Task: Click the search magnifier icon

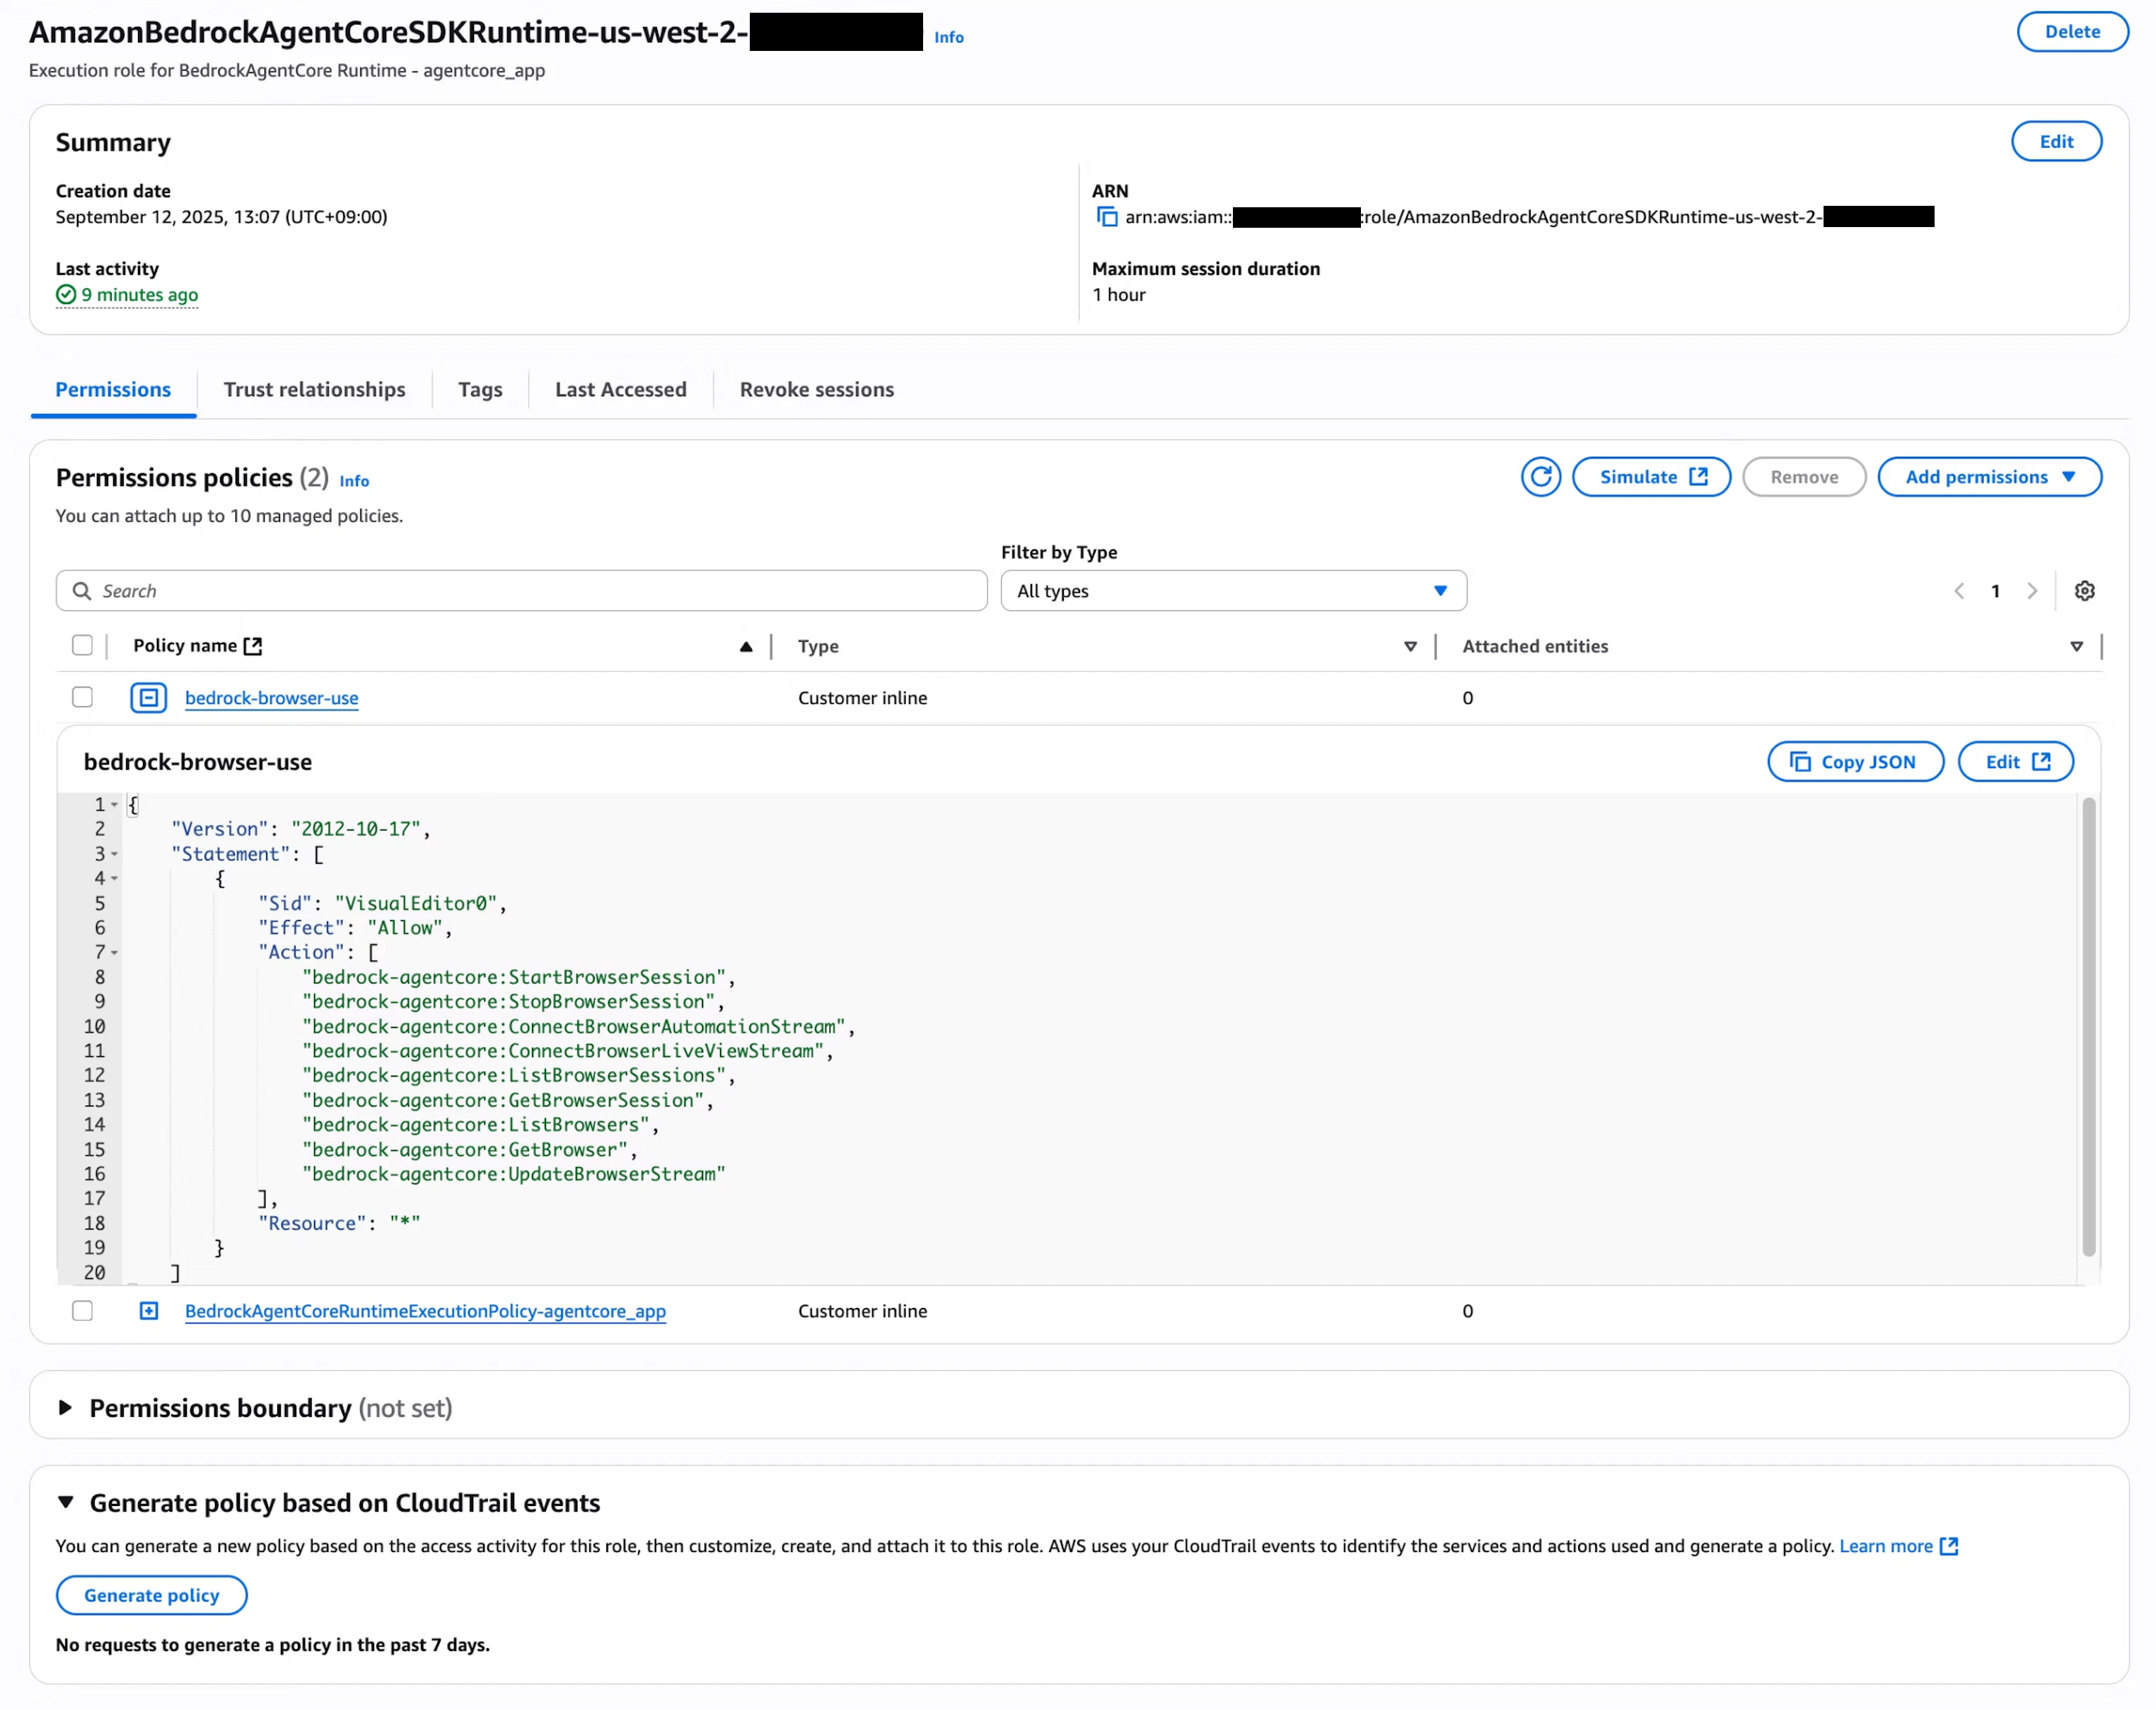Action: click(x=82, y=591)
